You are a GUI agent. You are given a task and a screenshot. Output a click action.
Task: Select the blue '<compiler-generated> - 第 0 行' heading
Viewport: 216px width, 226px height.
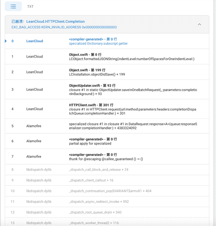(x=93, y=39)
